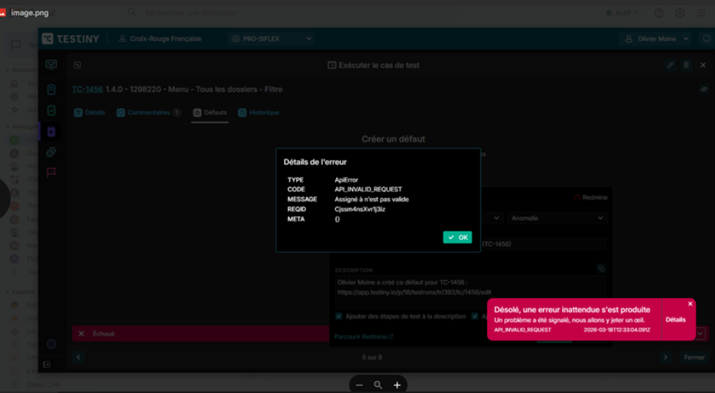Zoom in with the plus icon
The image size is (715, 393).
397,385
